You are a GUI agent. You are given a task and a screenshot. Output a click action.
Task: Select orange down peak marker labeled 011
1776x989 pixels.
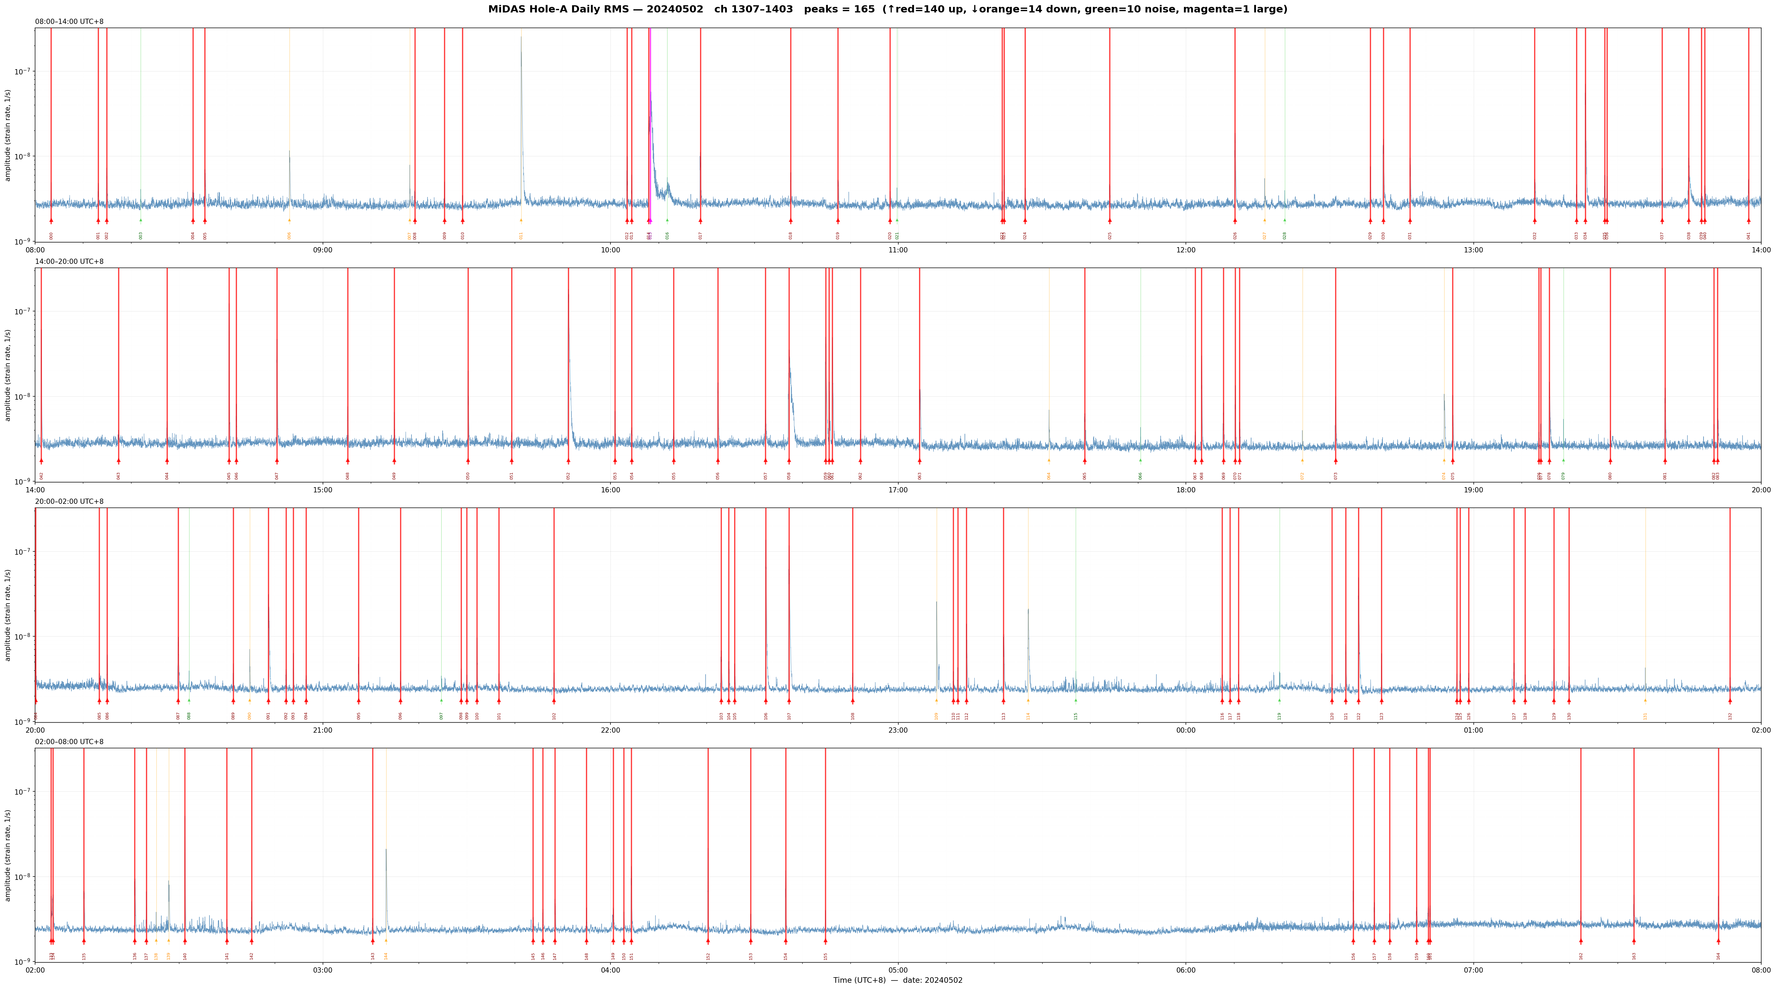tap(521, 221)
